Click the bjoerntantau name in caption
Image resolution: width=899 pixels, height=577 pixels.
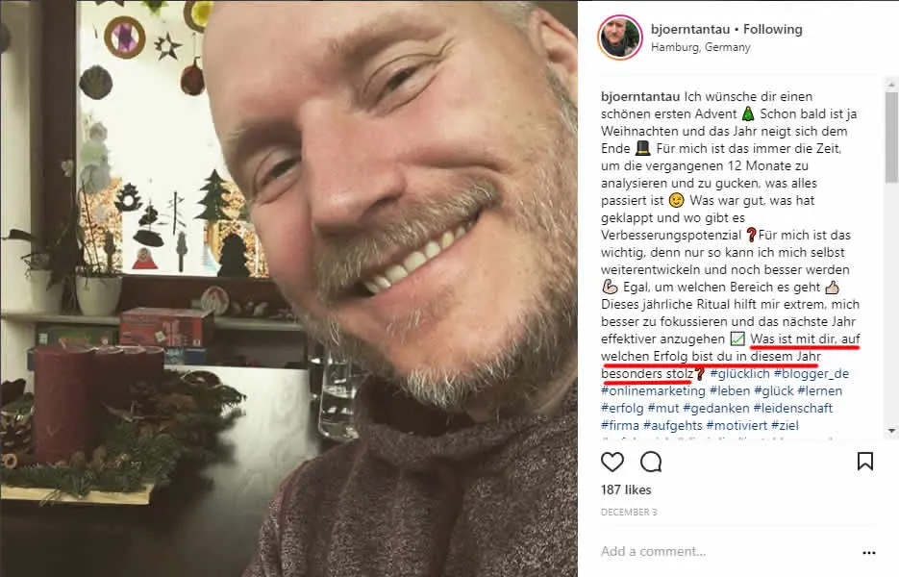[x=640, y=96]
